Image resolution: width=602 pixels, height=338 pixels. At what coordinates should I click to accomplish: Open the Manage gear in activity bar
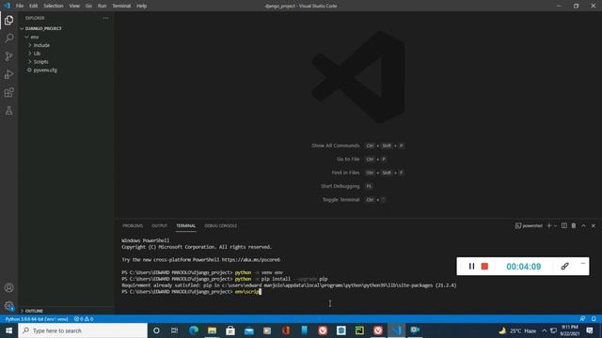coord(8,306)
